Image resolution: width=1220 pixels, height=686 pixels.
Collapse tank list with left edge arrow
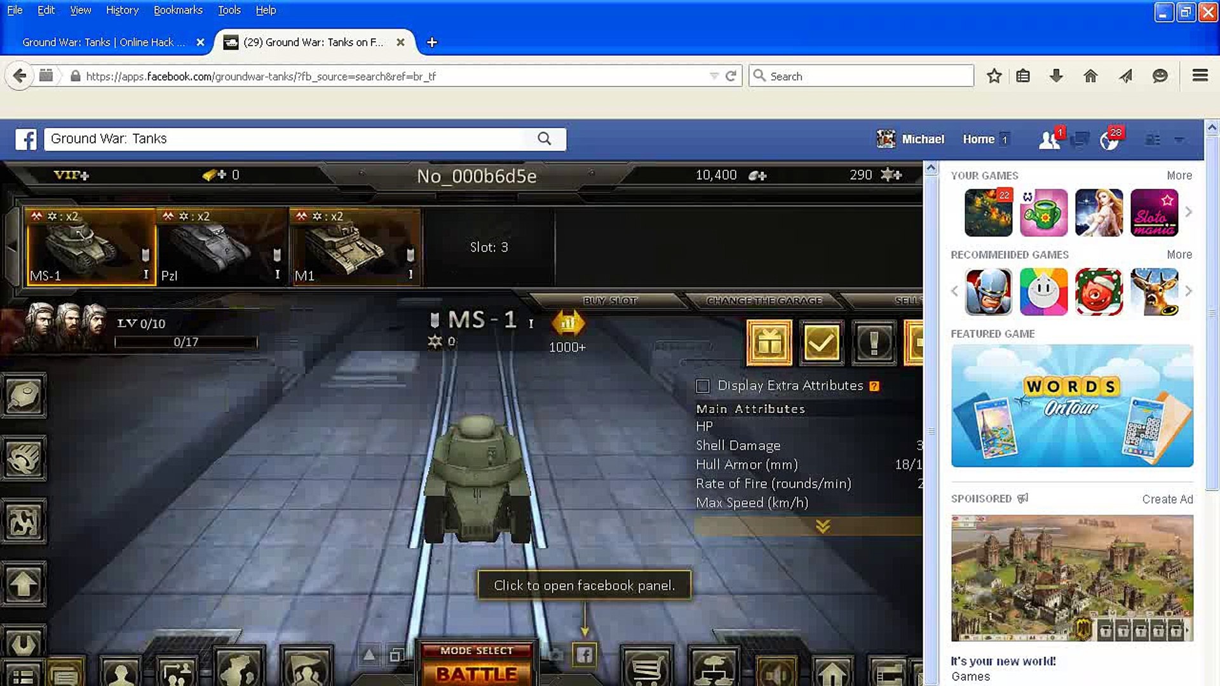click(x=11, y=246)
